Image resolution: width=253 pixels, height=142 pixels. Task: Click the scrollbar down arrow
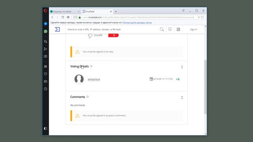pyautogui.click(x=206, y=134)
